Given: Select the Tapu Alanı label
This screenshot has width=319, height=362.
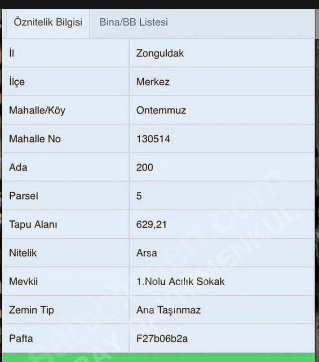Looking at the screenshot, I should point(33,224).
